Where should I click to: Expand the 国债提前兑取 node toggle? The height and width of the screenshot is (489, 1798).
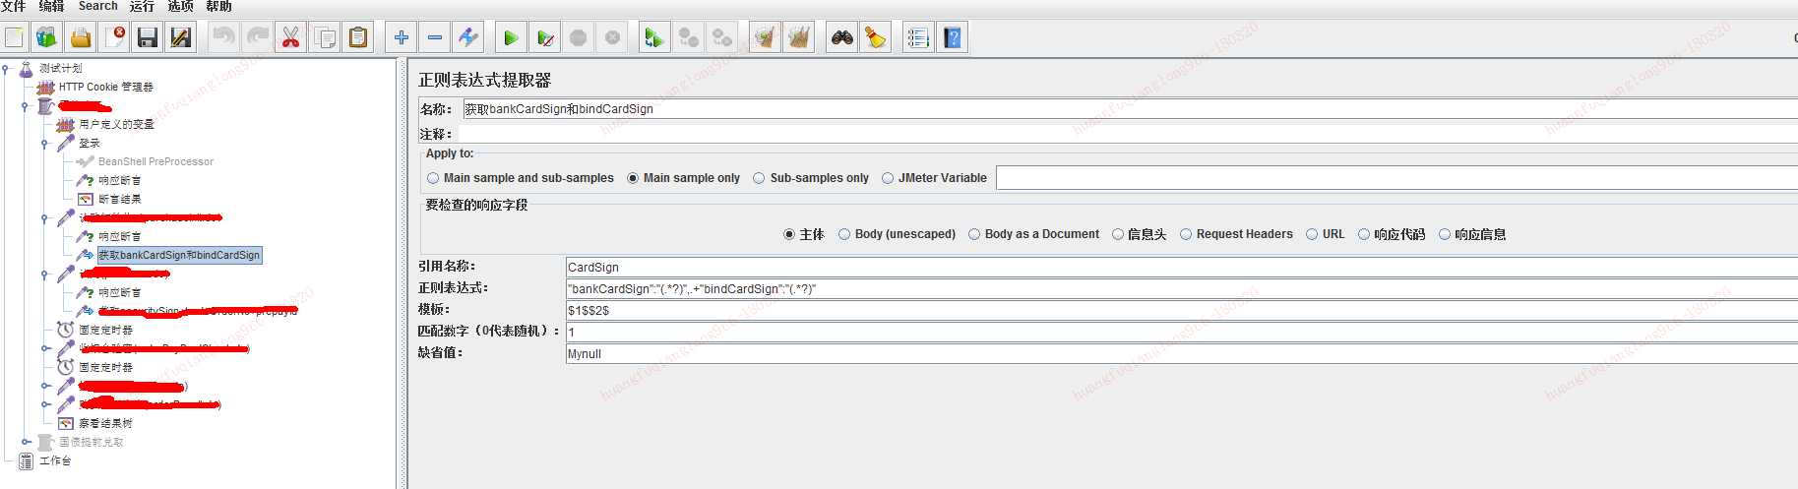(26, 442)
